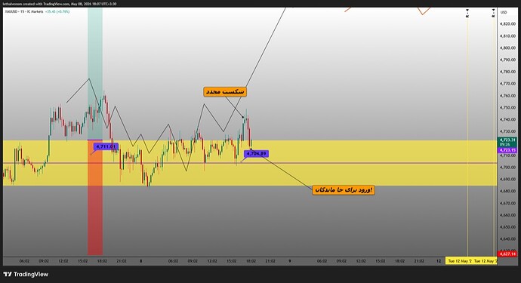521x283 pixels.
Task: Click the 4,800.00 price axis label
Action: [507, 48]
